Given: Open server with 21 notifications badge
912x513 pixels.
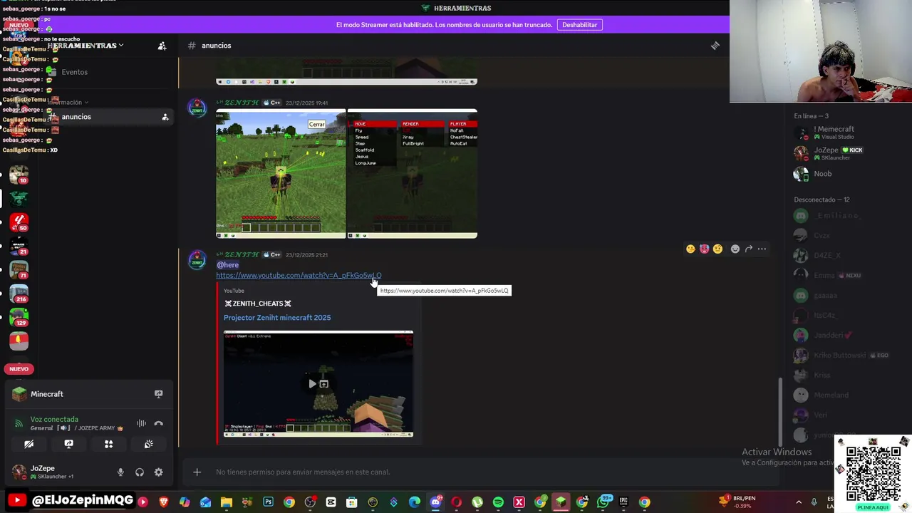Looking at the screenshot, I should coord(19,247).
